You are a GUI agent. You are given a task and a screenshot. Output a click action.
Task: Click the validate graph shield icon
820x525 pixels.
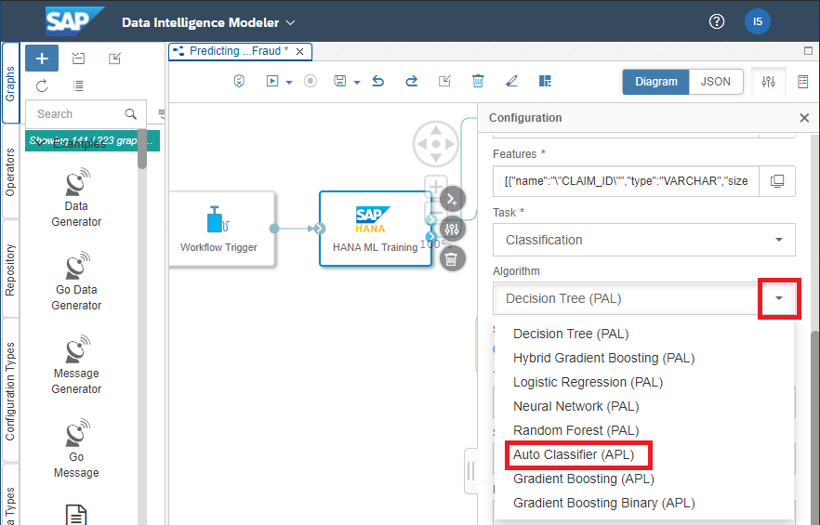239,82
